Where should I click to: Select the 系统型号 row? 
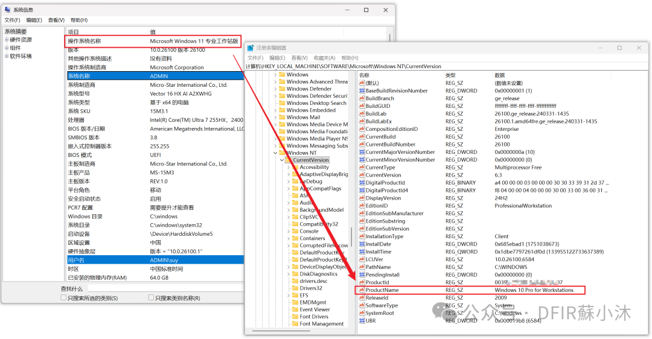coord(156,93)
